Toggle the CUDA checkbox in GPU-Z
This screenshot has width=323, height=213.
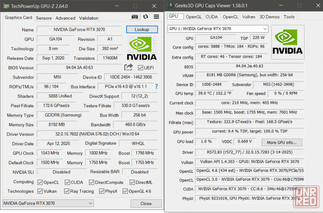pos(67,182)
